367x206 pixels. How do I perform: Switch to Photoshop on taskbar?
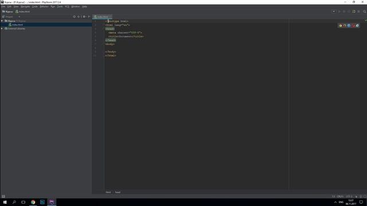42,202
